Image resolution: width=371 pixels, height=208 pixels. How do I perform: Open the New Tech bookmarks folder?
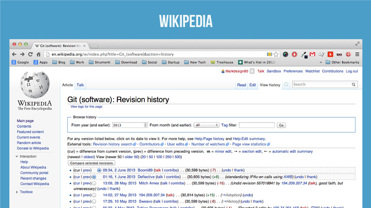click(195, 62)
